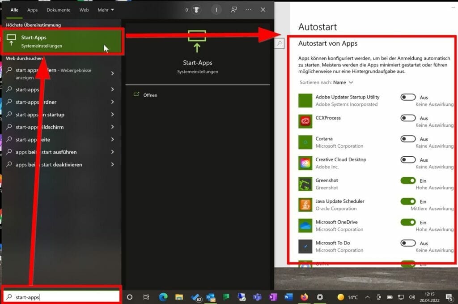Open Word from the taskbar
Screen dimensions: 458x304
(x=288, y=297)
